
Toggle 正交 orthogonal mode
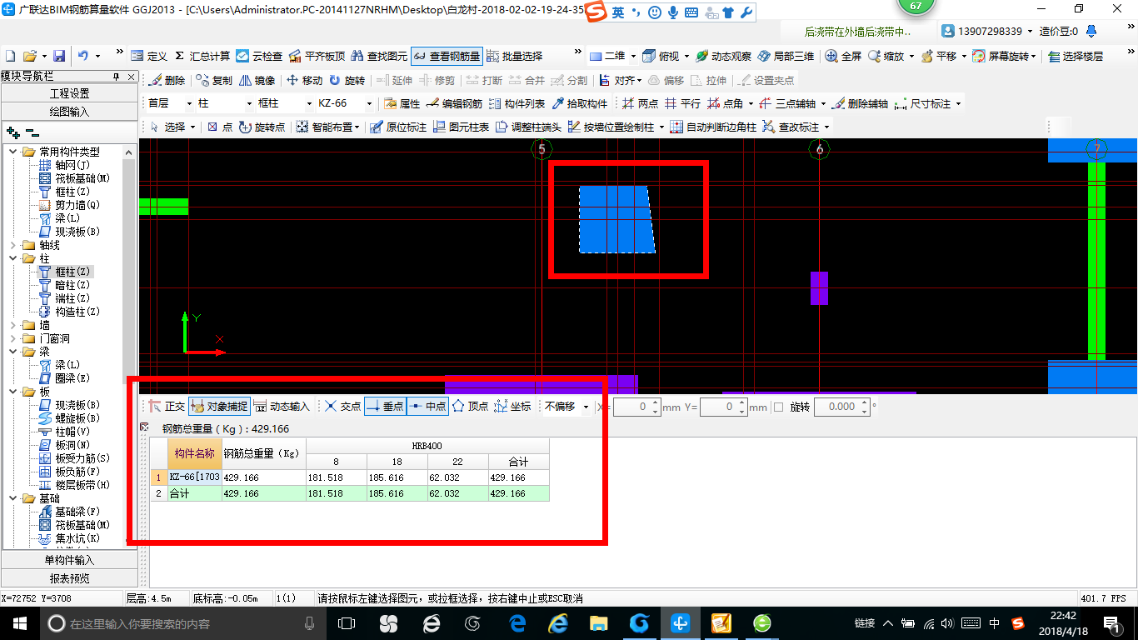167,407
